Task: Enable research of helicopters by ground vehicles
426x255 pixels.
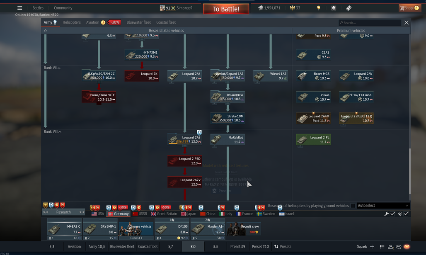Action: 353,206
